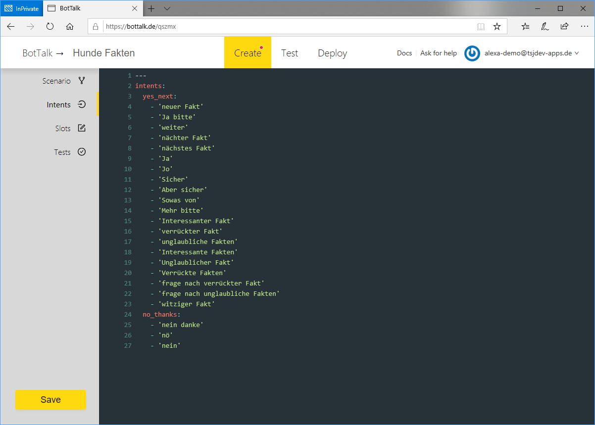Open the Docs link
This screenshot has width=595, height=425.
coord(404,53)
